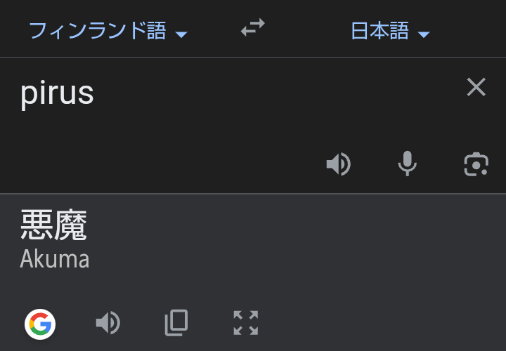Image resolution: width=506 pixels, height=351 pixels.
Task: Copy the translation to clipboard
Action: pos(176,323)
